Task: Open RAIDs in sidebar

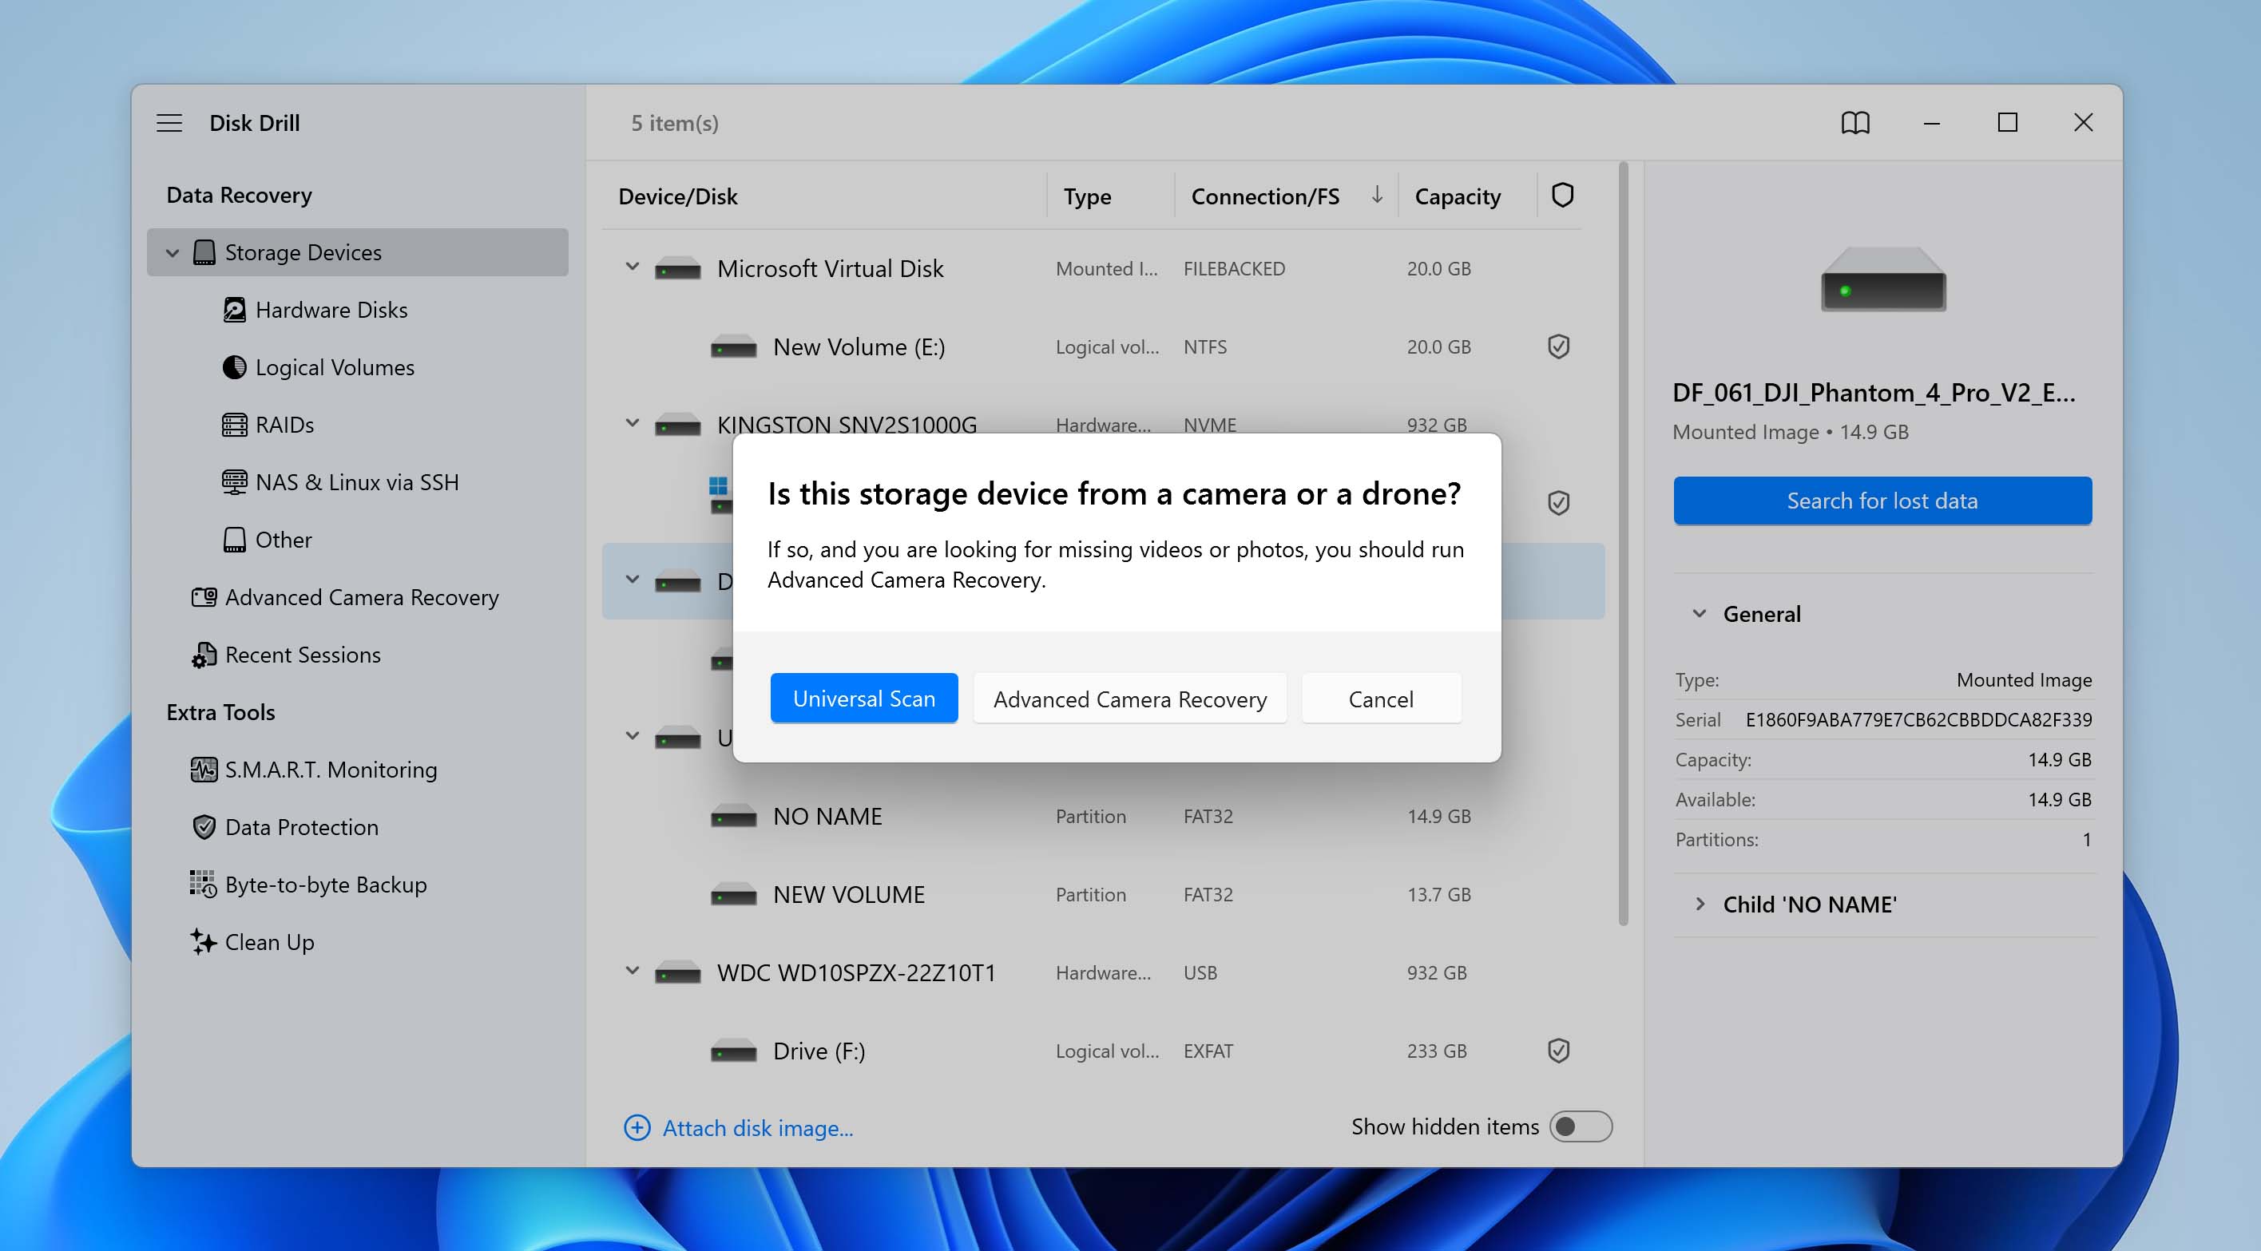Action: [284, 425]
